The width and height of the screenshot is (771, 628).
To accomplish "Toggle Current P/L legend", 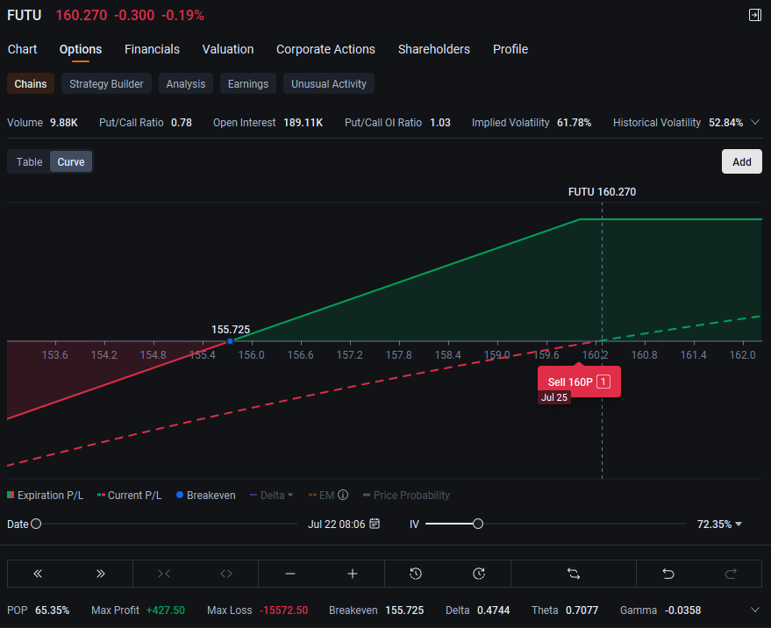I will 129,496.
